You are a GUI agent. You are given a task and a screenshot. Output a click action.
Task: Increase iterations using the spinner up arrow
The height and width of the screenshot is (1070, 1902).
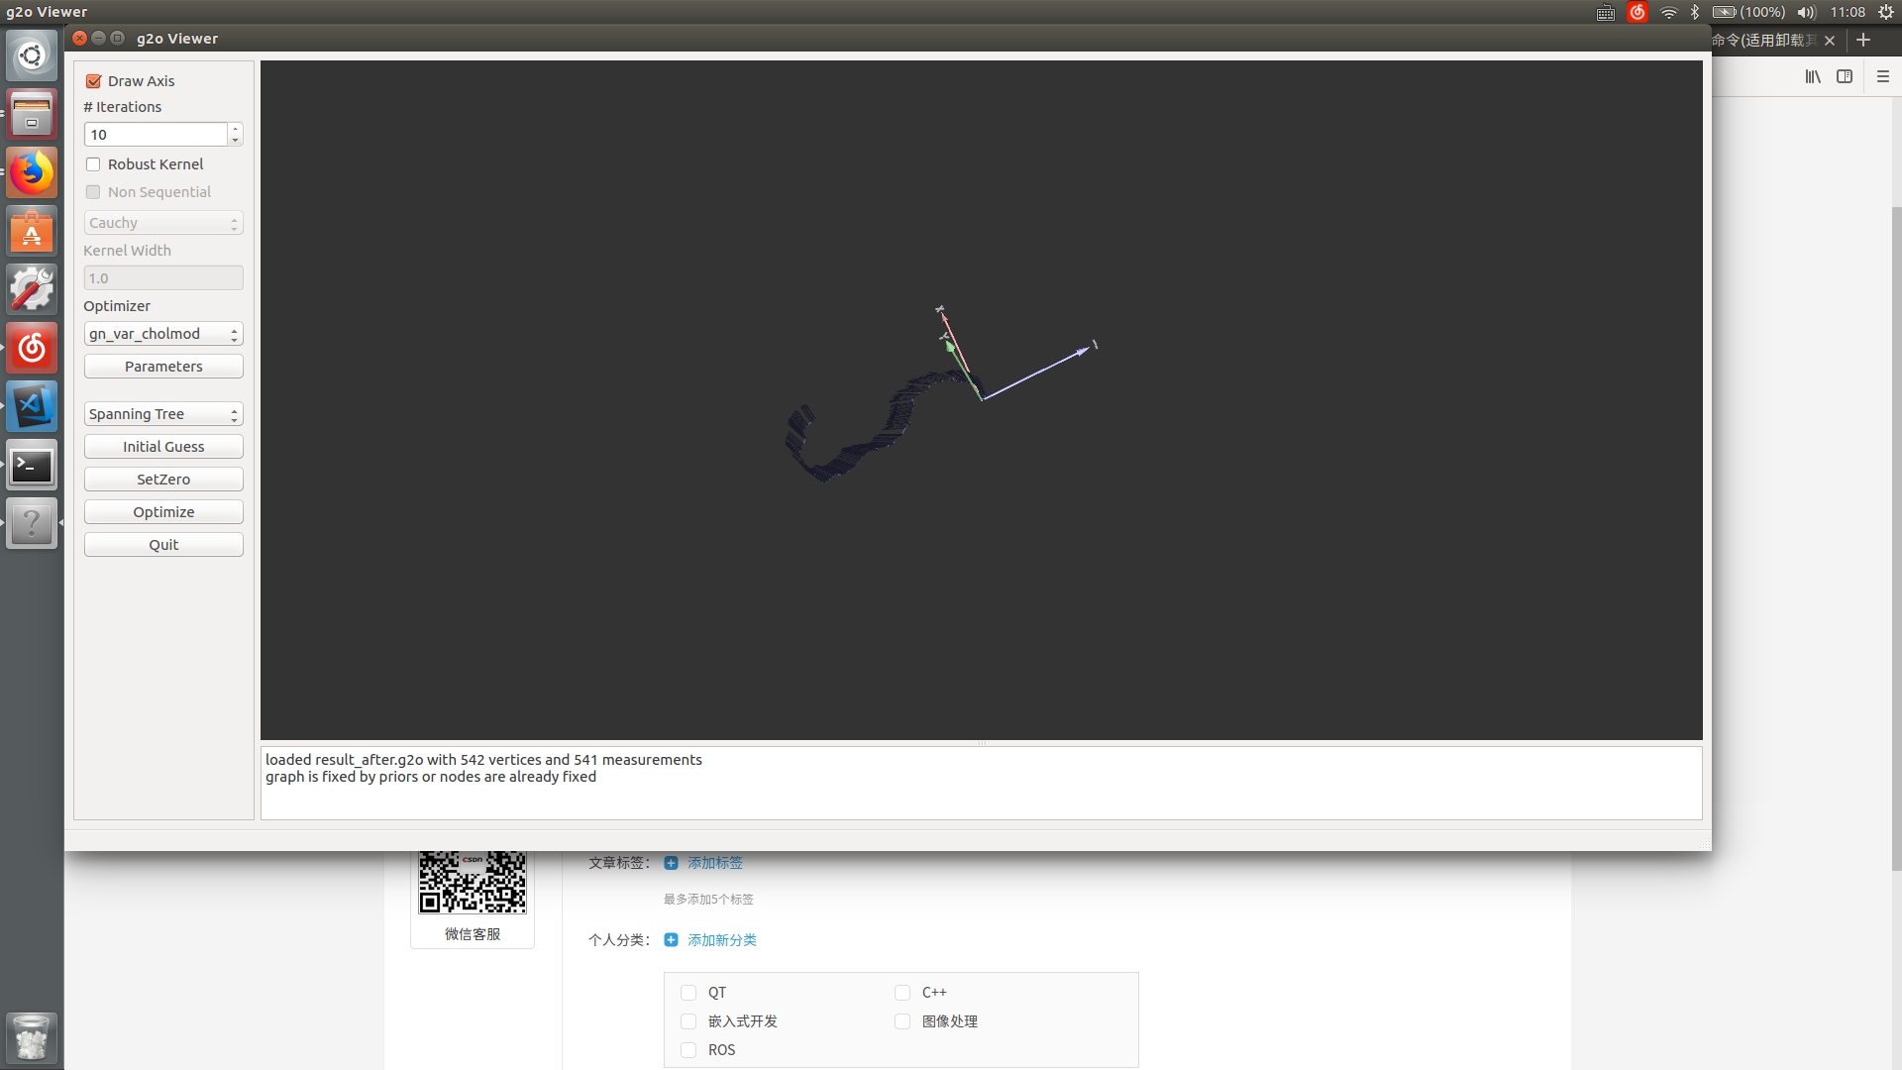(235, 129)
